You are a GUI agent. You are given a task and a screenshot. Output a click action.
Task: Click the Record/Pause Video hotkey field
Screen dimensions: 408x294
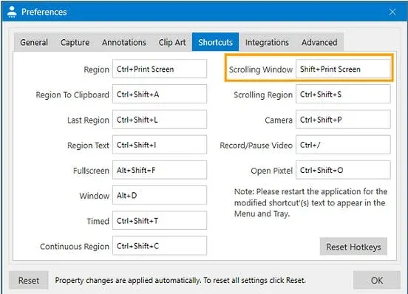pyautogui.click(x=343, y=145)
